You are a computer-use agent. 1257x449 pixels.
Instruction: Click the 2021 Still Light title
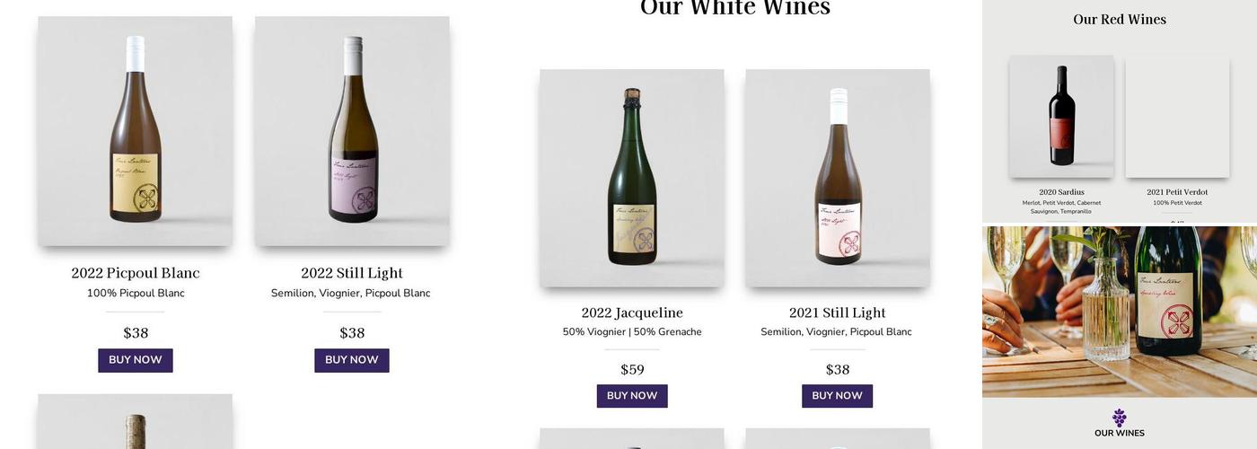tap(837, 313)
